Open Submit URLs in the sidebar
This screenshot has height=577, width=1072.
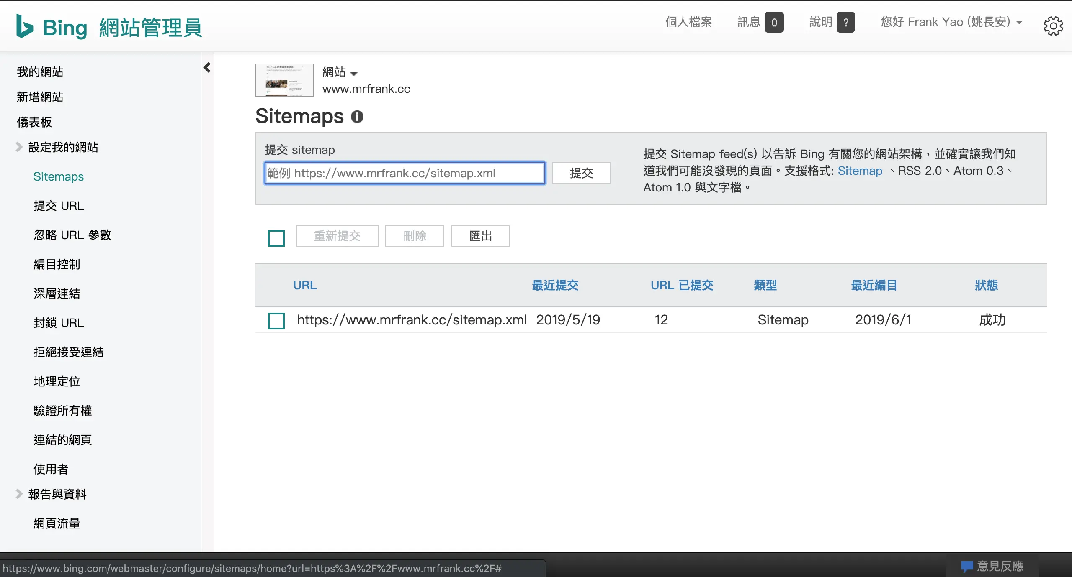tap(59, 206)
